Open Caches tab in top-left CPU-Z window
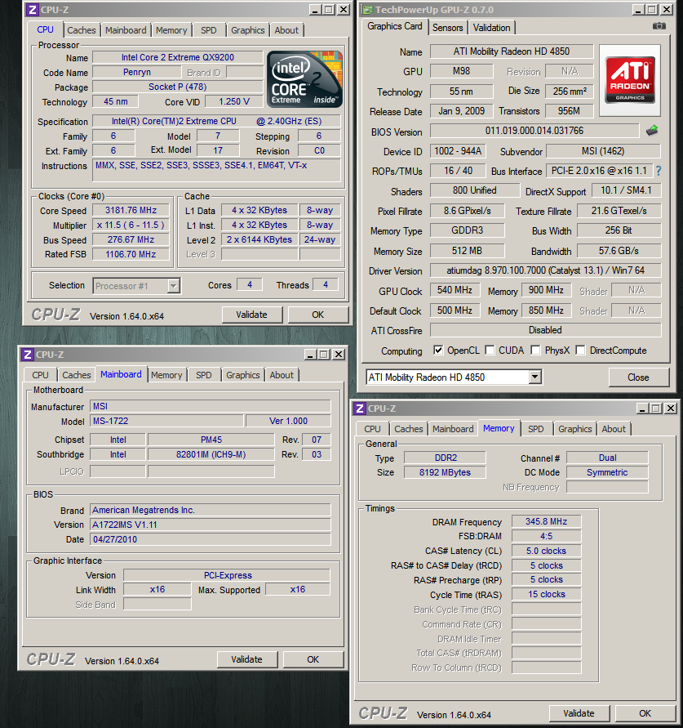 pos(81,30)
